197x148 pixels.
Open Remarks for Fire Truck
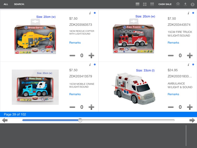pos(173,43)
